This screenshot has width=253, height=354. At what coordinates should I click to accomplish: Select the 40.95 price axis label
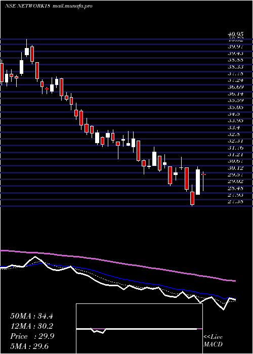235,34
